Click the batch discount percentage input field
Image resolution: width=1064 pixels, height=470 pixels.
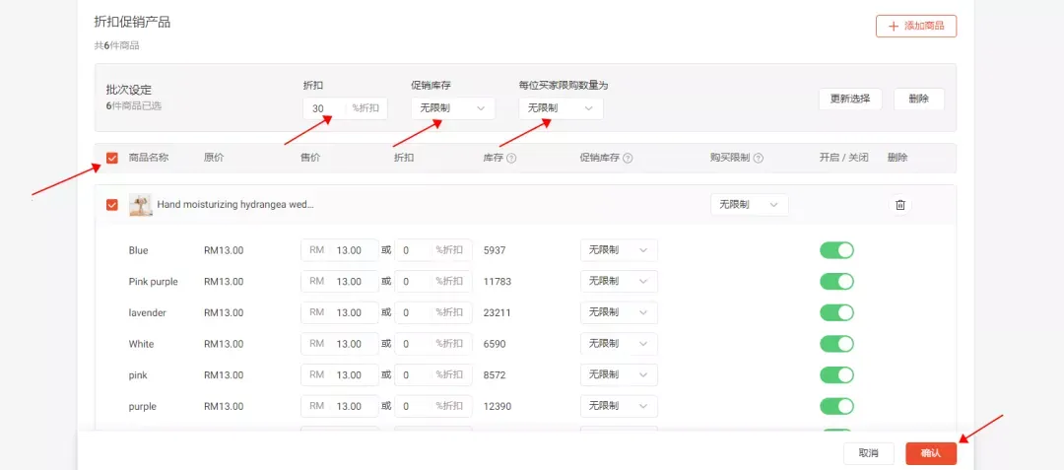tap(323, 108)
